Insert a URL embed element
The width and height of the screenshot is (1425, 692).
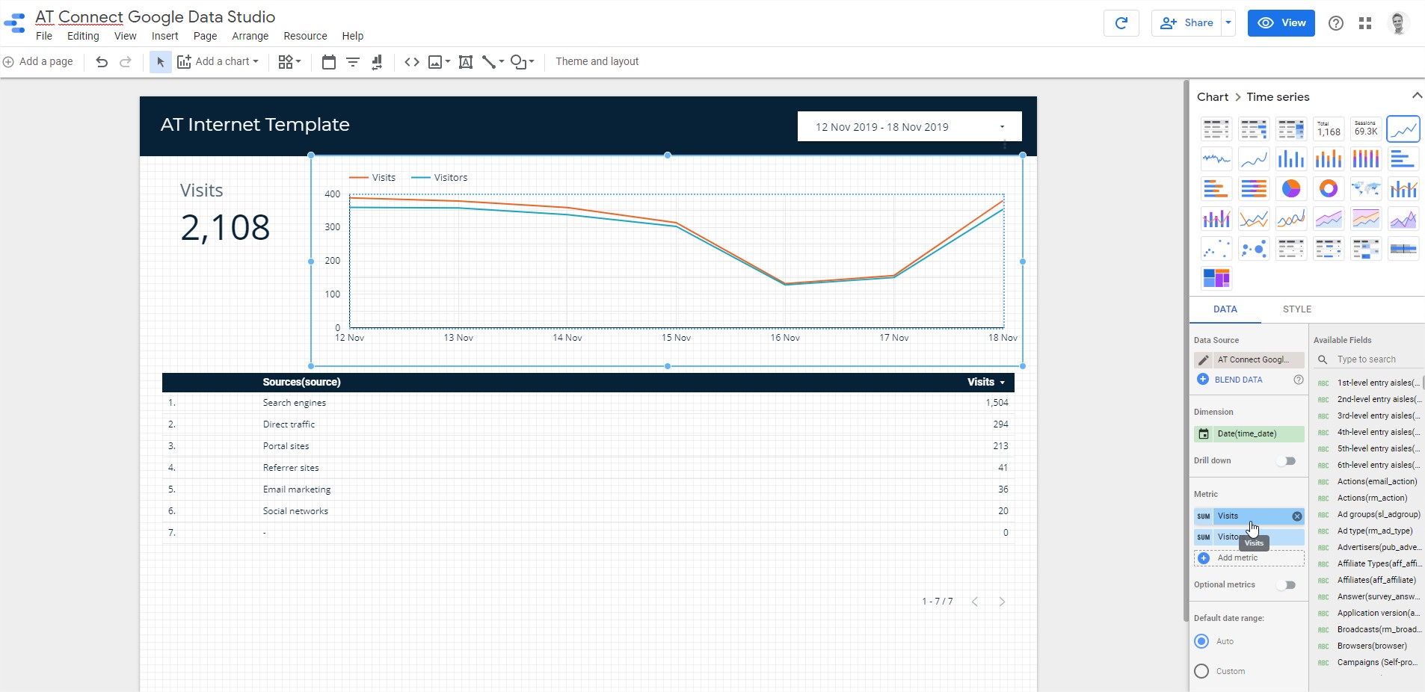(412, 62)
